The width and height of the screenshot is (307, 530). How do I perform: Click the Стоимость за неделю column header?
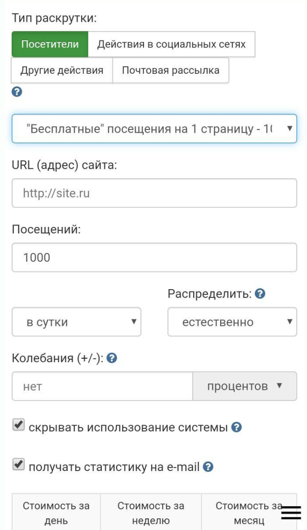tap(150, 513)
